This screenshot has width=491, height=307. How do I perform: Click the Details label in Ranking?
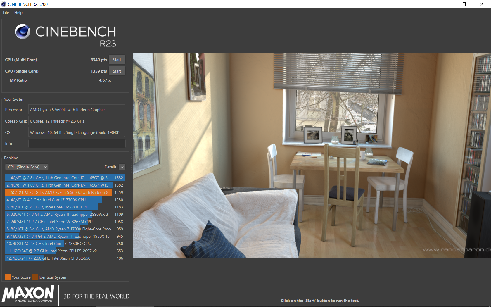(x=110, y=167)
